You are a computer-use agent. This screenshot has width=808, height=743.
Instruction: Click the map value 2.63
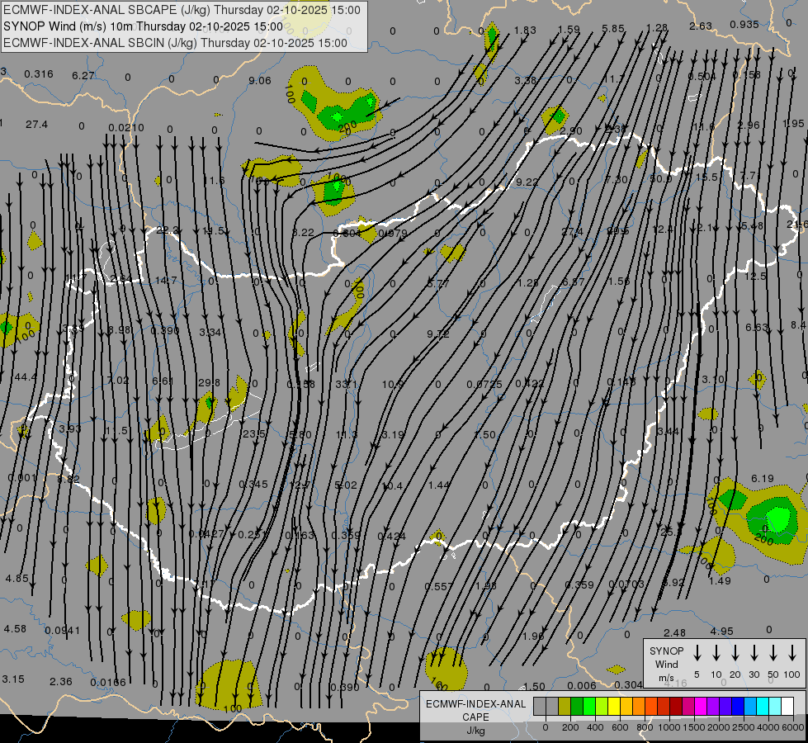[701, 26]
